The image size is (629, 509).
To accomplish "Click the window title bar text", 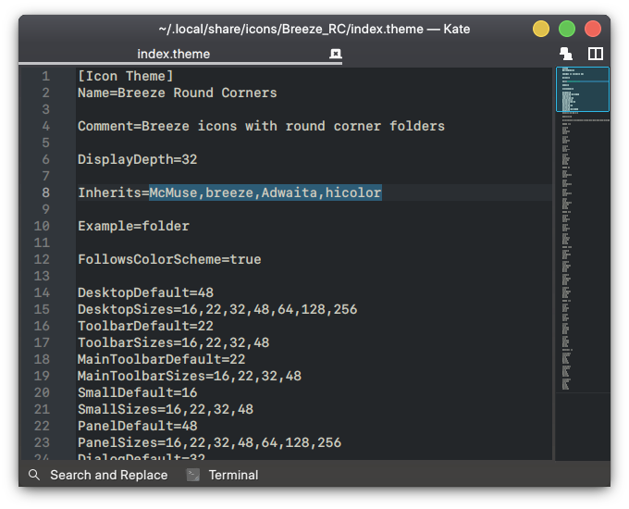I will (314, 29).
